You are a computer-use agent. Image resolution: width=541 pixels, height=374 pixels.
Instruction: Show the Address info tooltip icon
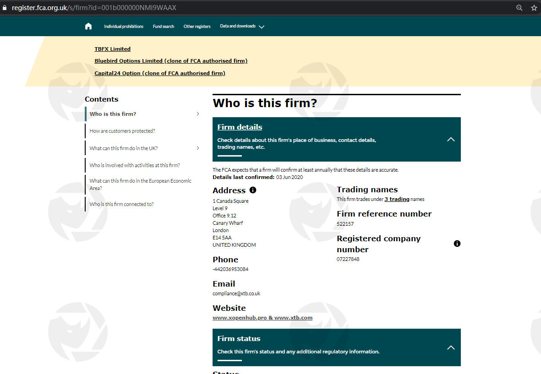pos(253,190)
